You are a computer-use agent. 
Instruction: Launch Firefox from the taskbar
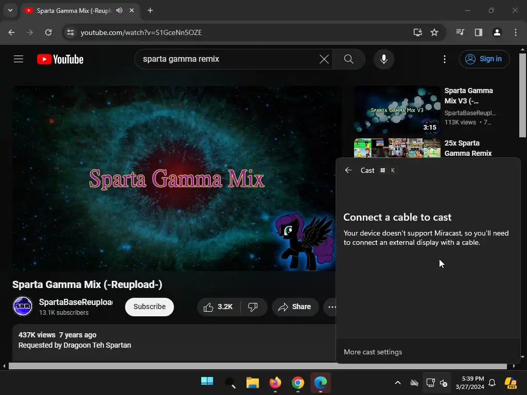[x=275, y=382]
